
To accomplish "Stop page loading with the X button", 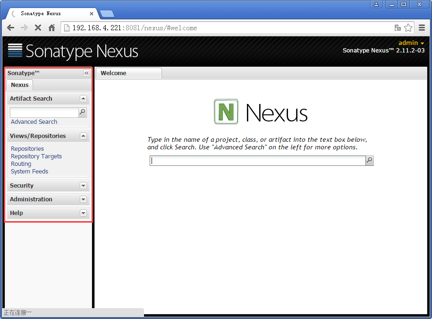I will coord(38,28).
